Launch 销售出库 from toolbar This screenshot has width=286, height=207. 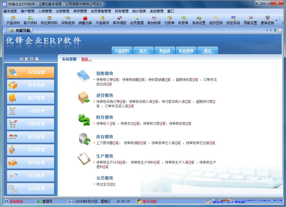tap(85, 20)
